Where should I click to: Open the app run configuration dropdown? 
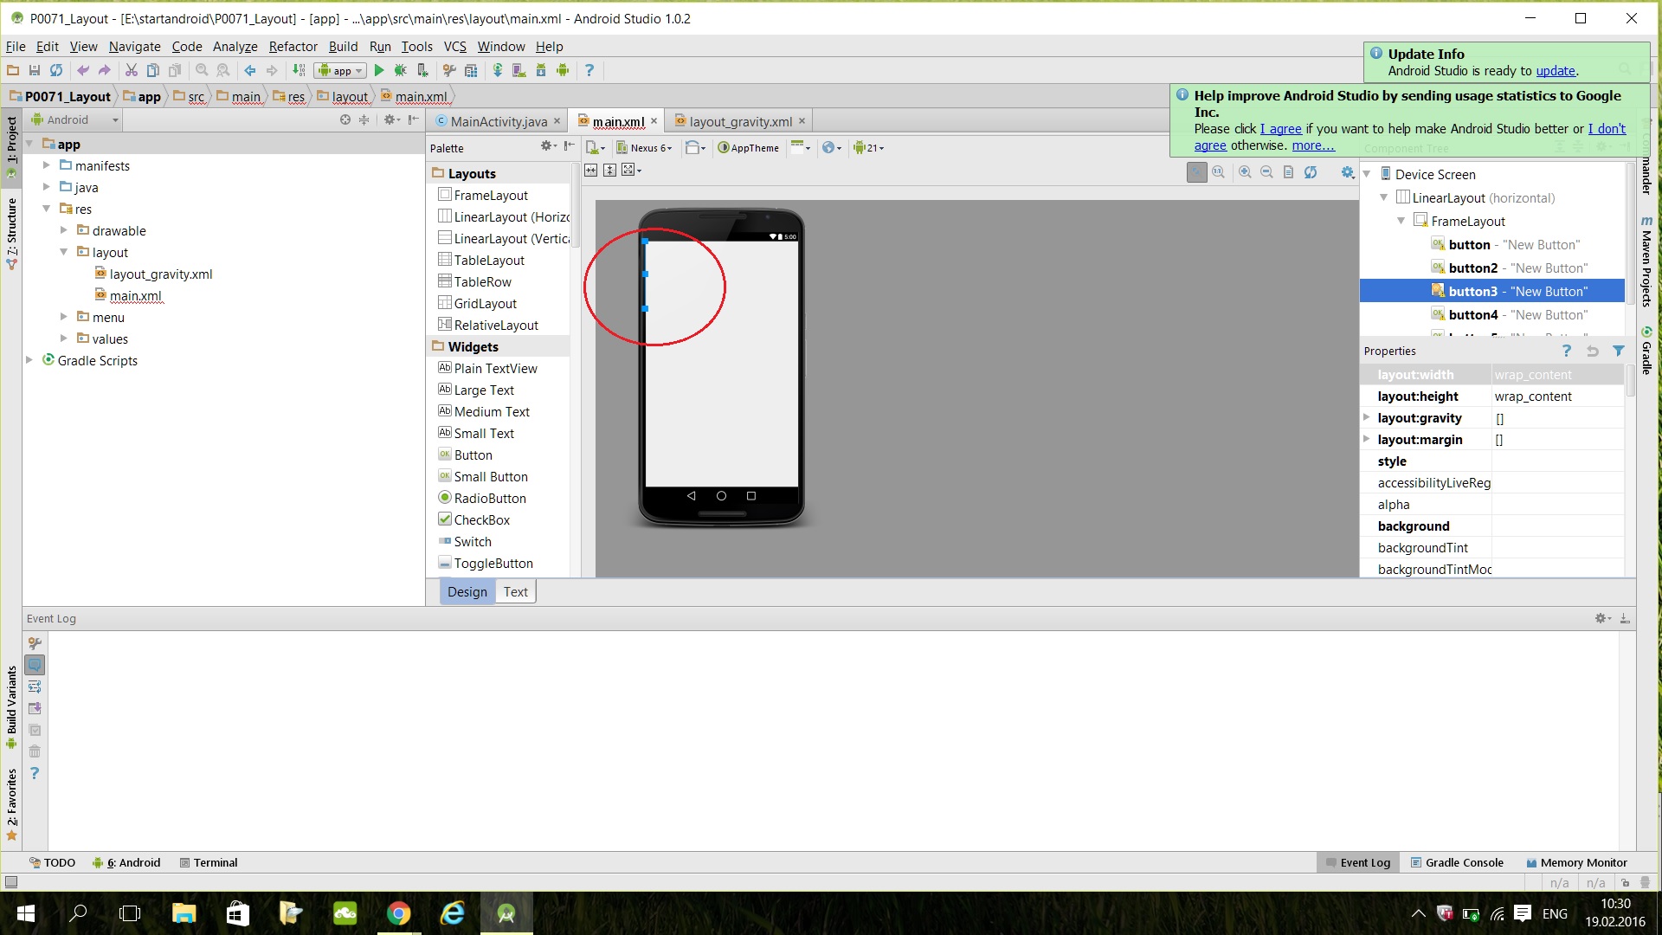point(340,71)
